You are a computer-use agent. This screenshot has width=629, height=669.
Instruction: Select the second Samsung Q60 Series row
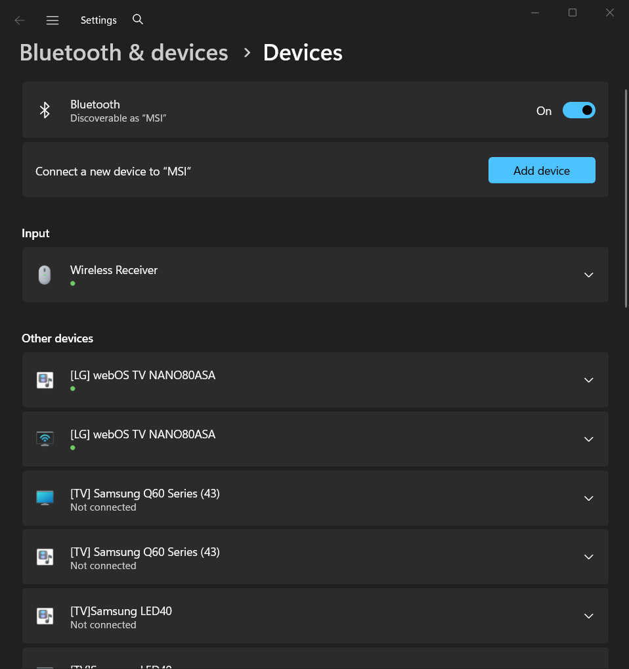click(315, 557)
